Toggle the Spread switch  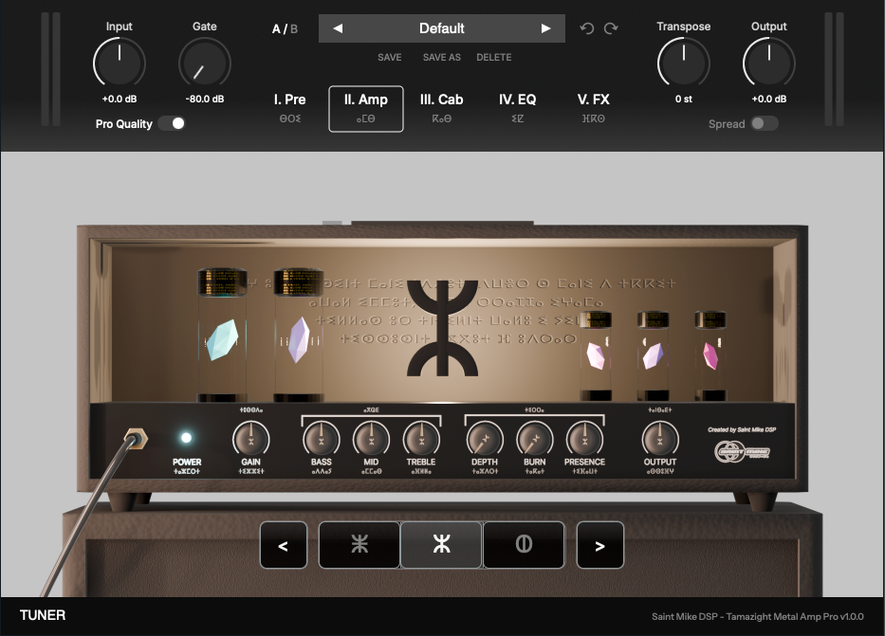coord(765,124)
